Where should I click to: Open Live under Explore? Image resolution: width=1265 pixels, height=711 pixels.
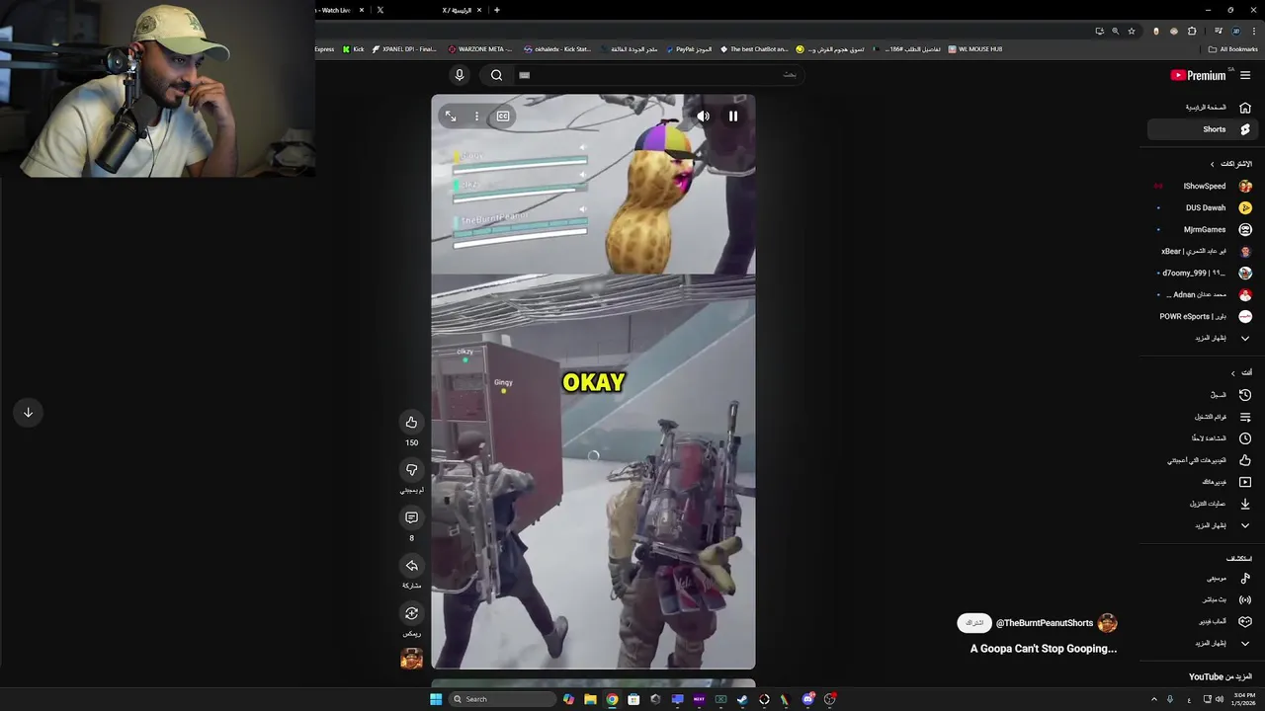coord(1203,599)
